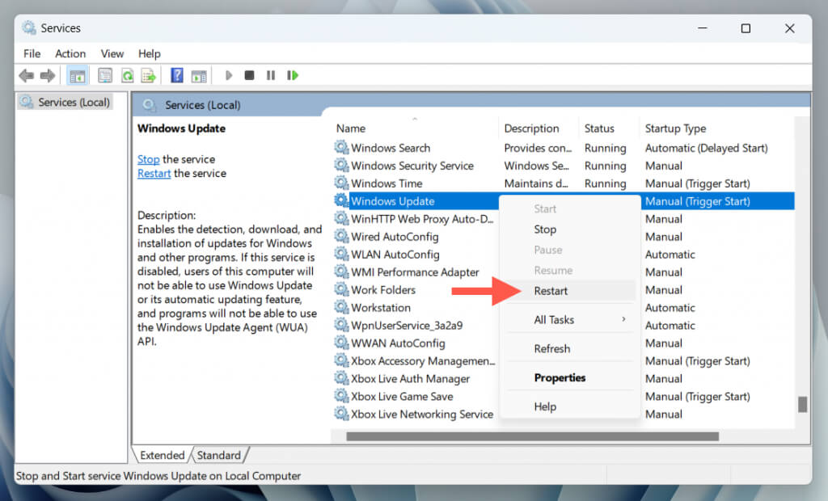Image resolution: width=828 pixels, height=501 pixels.
Task: Click the Provides con... description cell
Action: 538,148
